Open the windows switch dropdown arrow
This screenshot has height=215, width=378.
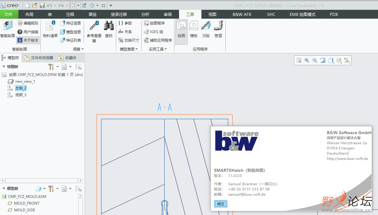[97, 6]
